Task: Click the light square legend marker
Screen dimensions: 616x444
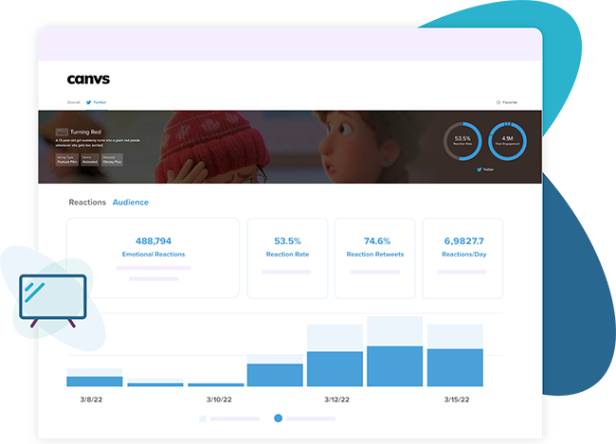Action: tap(203, 418)
